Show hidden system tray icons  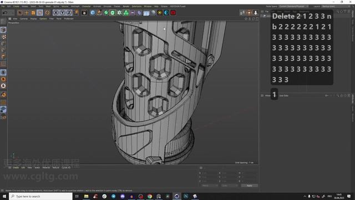click(x=305, y=196)
